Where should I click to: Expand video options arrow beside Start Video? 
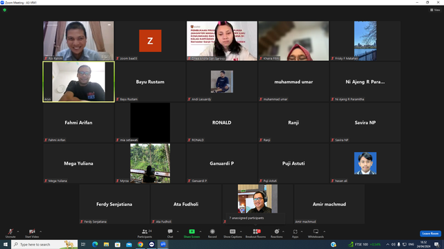coord(41,232)
